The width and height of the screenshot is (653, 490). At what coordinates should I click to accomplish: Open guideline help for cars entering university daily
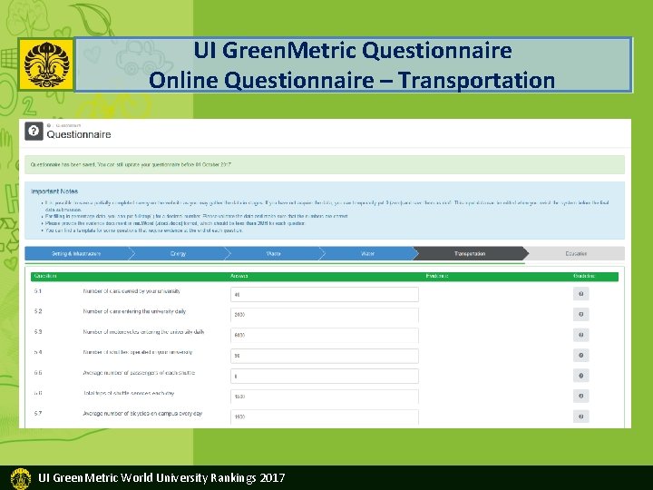coord(581,314)
